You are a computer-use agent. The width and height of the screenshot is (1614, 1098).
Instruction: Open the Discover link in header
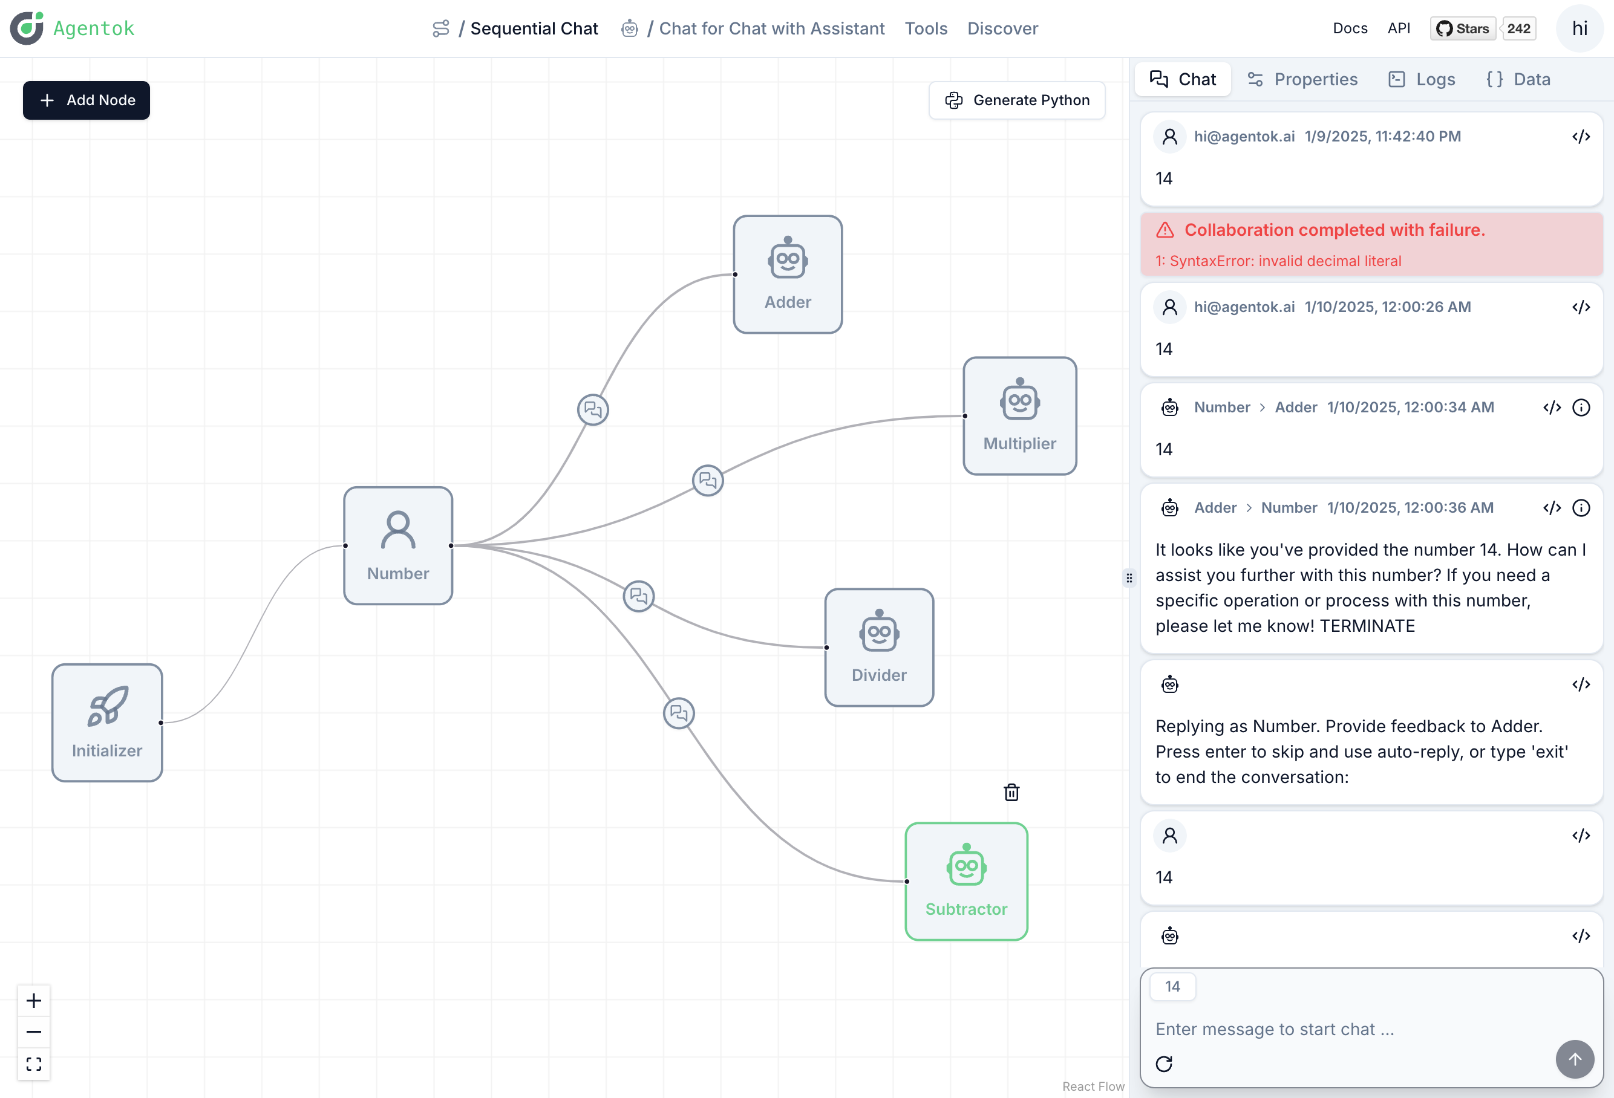(1002, 28)
